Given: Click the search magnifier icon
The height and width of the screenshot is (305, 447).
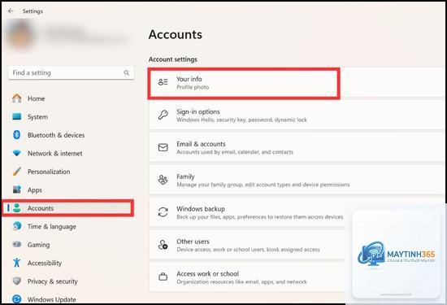Looking at the screenshot, I should click(126, 72).
